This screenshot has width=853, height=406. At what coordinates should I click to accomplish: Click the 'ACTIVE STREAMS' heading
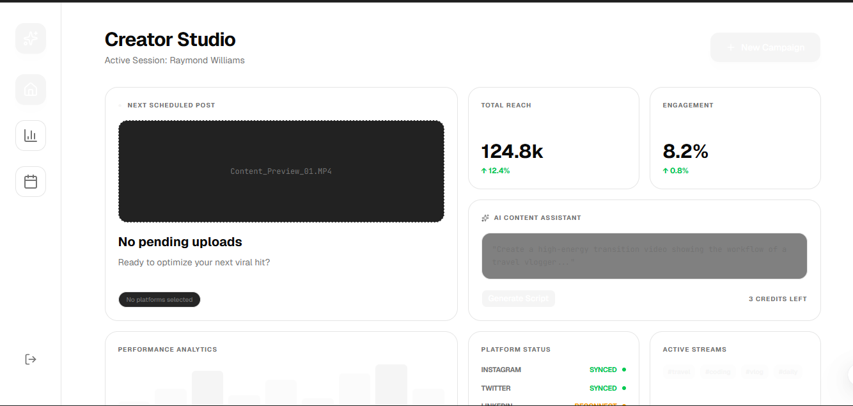click(x=694, y=349)
